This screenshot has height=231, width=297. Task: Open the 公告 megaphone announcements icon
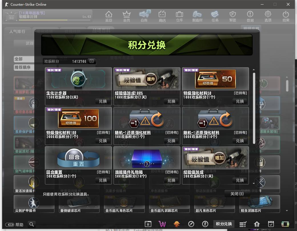click(144, 16)
